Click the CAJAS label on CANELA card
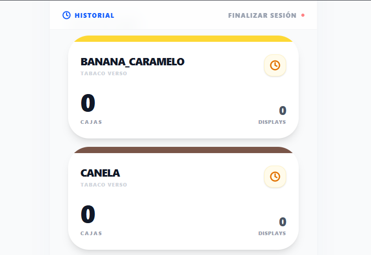Screen dimensions: 371x255 click(91, 234)
